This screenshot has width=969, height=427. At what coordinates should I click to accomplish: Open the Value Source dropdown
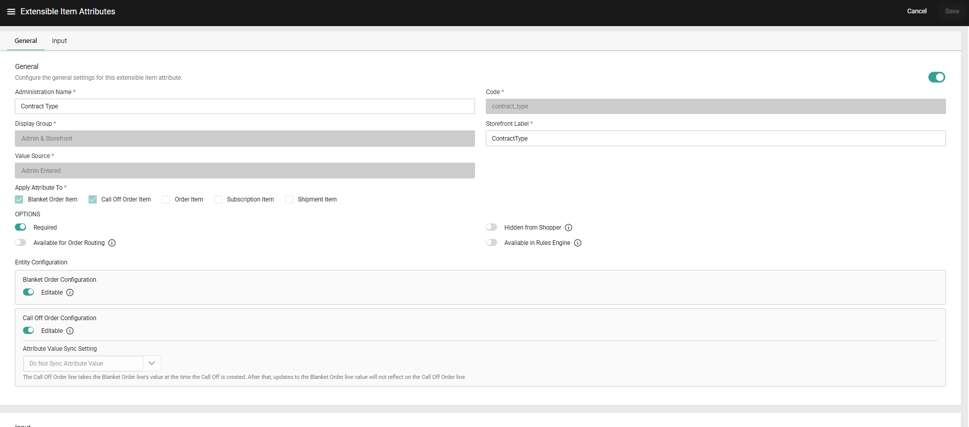[245, 171]
